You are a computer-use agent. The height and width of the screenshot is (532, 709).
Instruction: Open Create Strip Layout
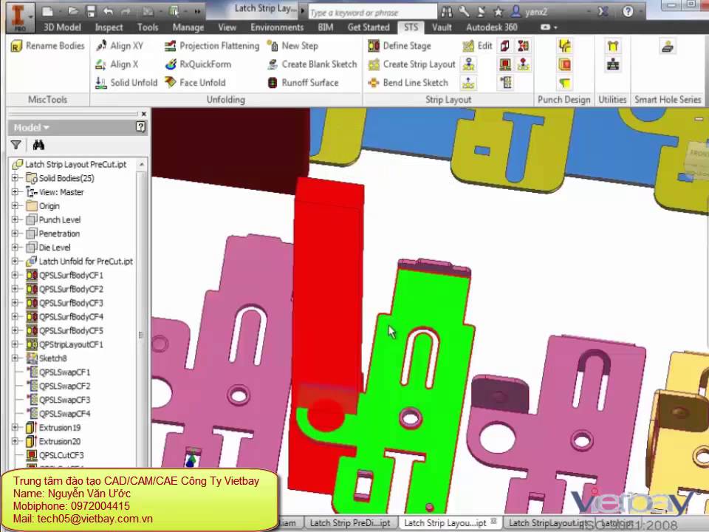411,64
